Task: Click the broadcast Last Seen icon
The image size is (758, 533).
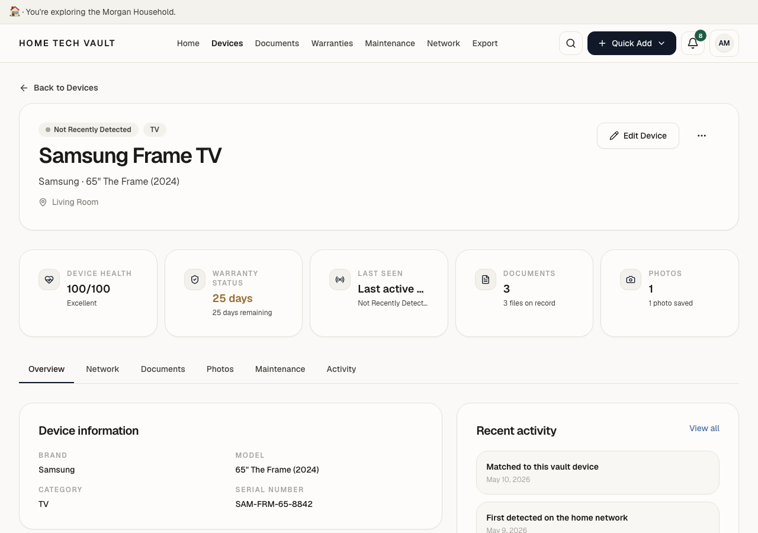Action: pos(340,280)
